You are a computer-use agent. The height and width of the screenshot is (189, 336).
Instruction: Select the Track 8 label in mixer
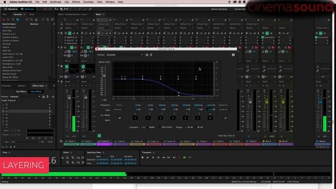[x=104, y=141]
